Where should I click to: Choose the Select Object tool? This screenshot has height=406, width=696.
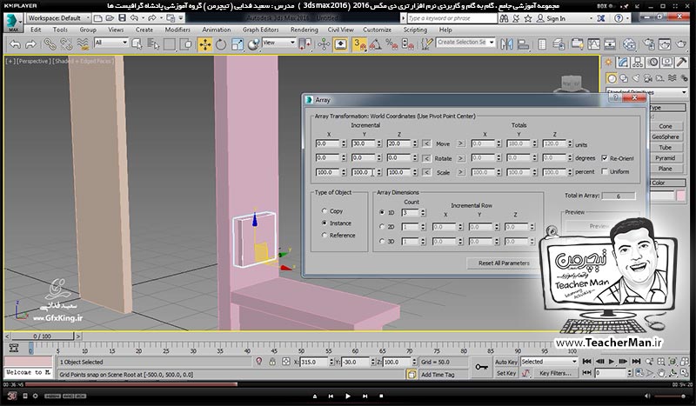137,44
